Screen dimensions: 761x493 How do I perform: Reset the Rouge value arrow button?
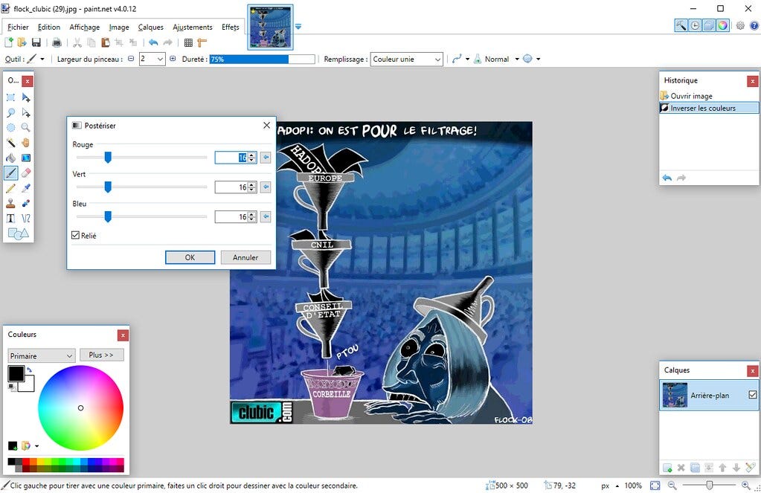pyautogui.click(x=266, y=157)
